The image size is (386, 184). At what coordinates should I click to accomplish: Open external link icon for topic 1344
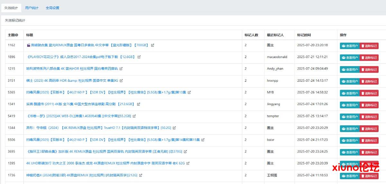pos(174,128)
